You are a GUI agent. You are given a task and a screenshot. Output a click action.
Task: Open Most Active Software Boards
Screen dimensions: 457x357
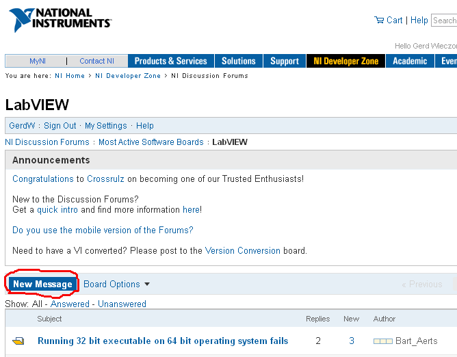pyautogui.click(x=151, y=142)
